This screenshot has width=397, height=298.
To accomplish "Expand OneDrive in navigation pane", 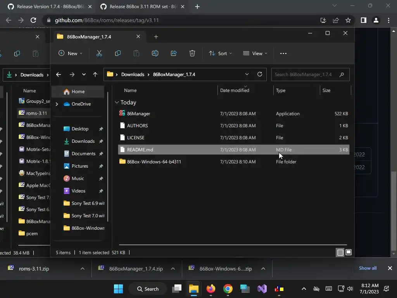I will click(x=57, y=104).
